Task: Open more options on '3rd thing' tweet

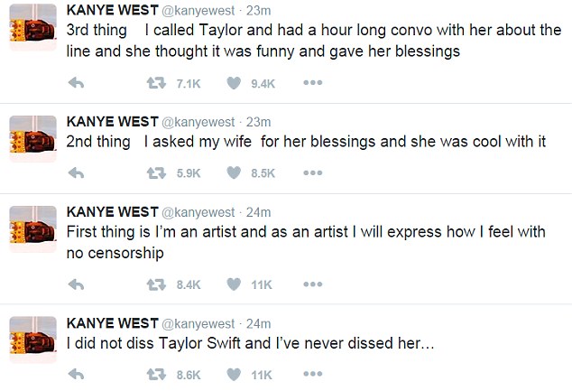Action: coord(313,83)
